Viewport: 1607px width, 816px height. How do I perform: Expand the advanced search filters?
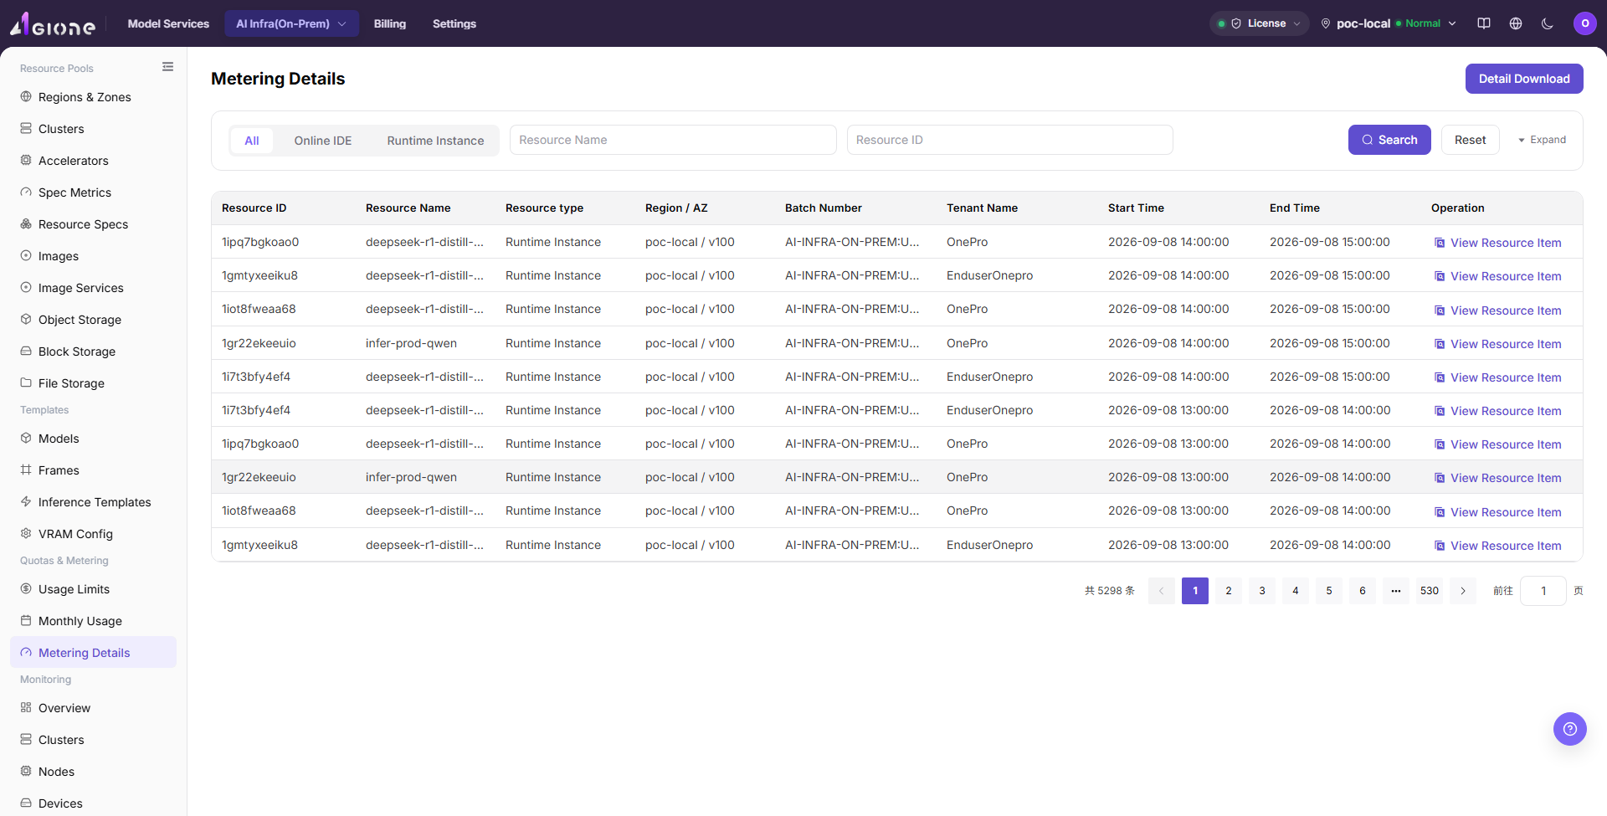coord(1542,140)
